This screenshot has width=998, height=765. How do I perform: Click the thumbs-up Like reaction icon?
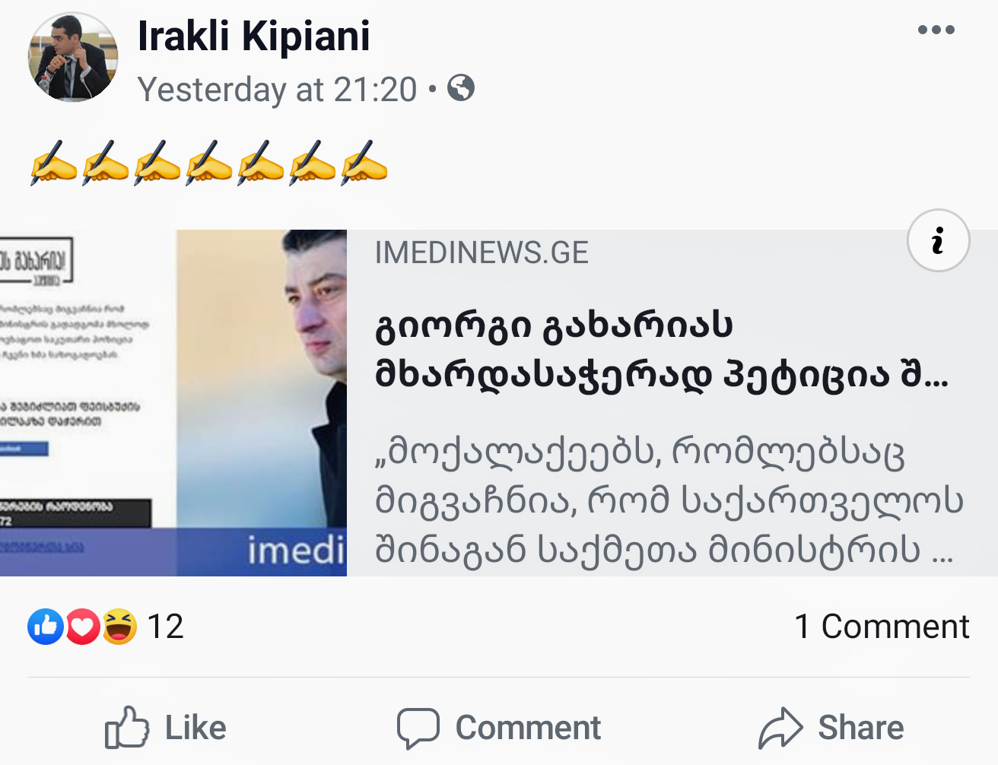(x=46, y=627)
